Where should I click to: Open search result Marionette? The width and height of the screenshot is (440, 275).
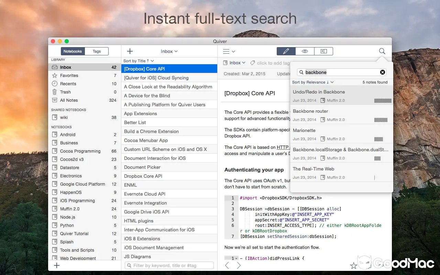click(x=342, y=134)
